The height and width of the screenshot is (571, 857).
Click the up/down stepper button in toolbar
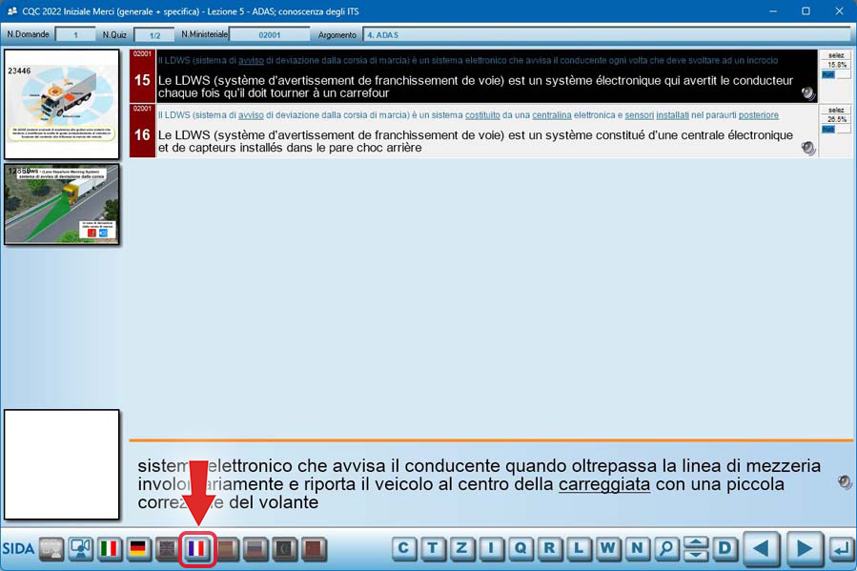696,549
